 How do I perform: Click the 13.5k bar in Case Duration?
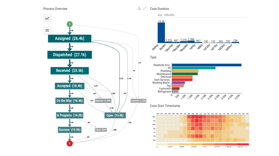(x=160, y=33)
